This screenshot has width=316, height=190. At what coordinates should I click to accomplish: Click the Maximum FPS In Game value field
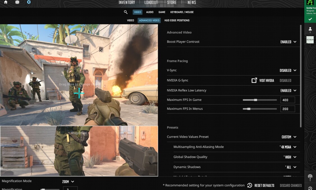coord(288,100)
